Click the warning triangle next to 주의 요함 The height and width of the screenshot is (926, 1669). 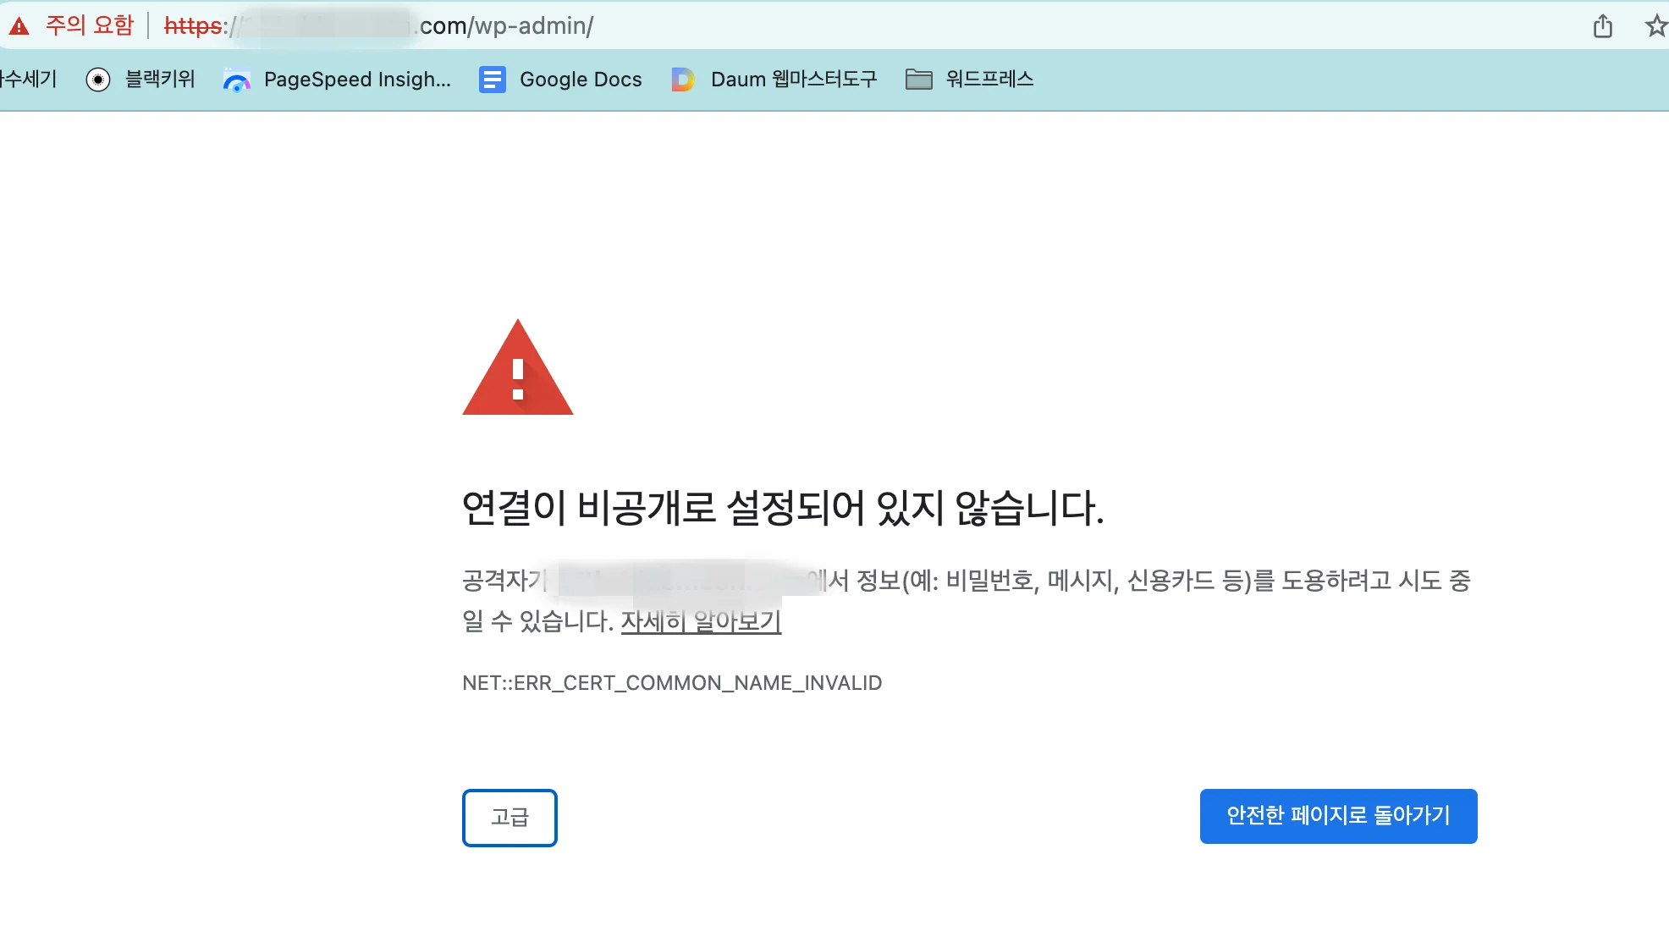[20, 25]
